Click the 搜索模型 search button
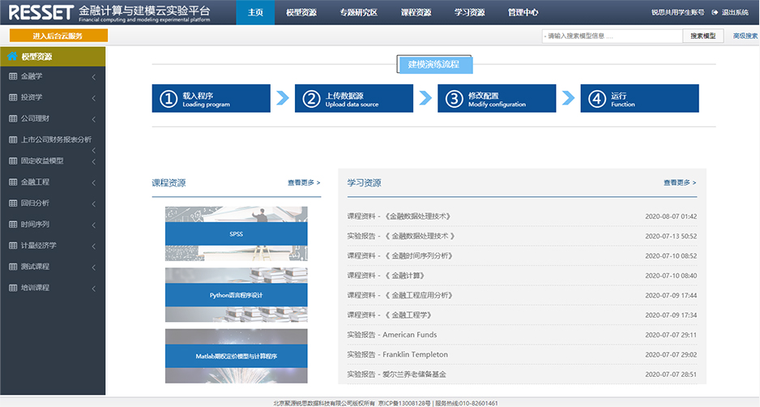Image resolution: width=760 pixels, height=407 pixels. click(702, 36)
